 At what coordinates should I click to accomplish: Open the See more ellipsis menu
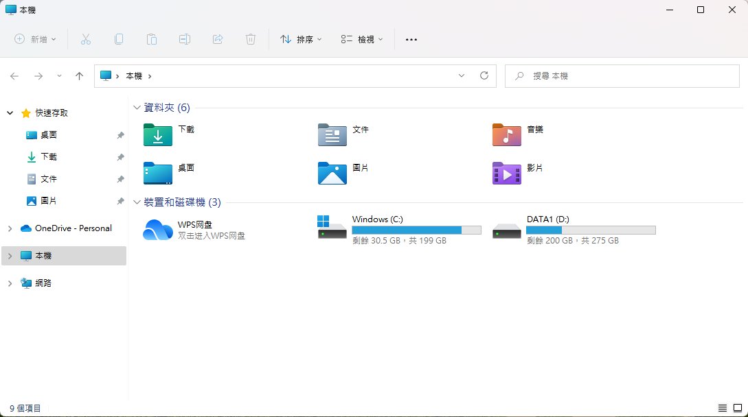tap(411, 39)
